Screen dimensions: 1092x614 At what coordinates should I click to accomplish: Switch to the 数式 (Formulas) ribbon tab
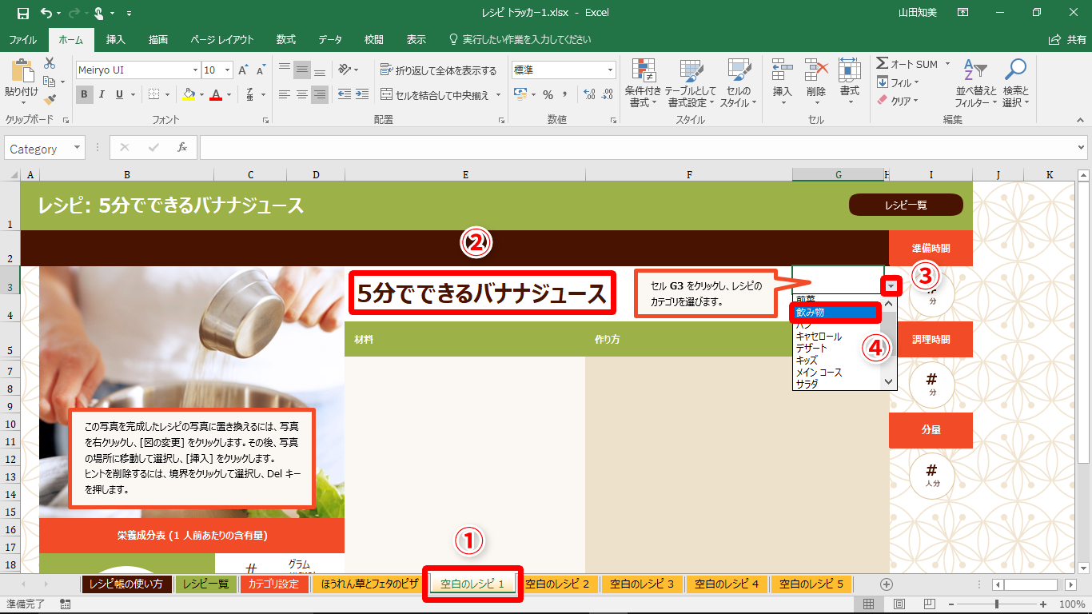tap(286, 39)
